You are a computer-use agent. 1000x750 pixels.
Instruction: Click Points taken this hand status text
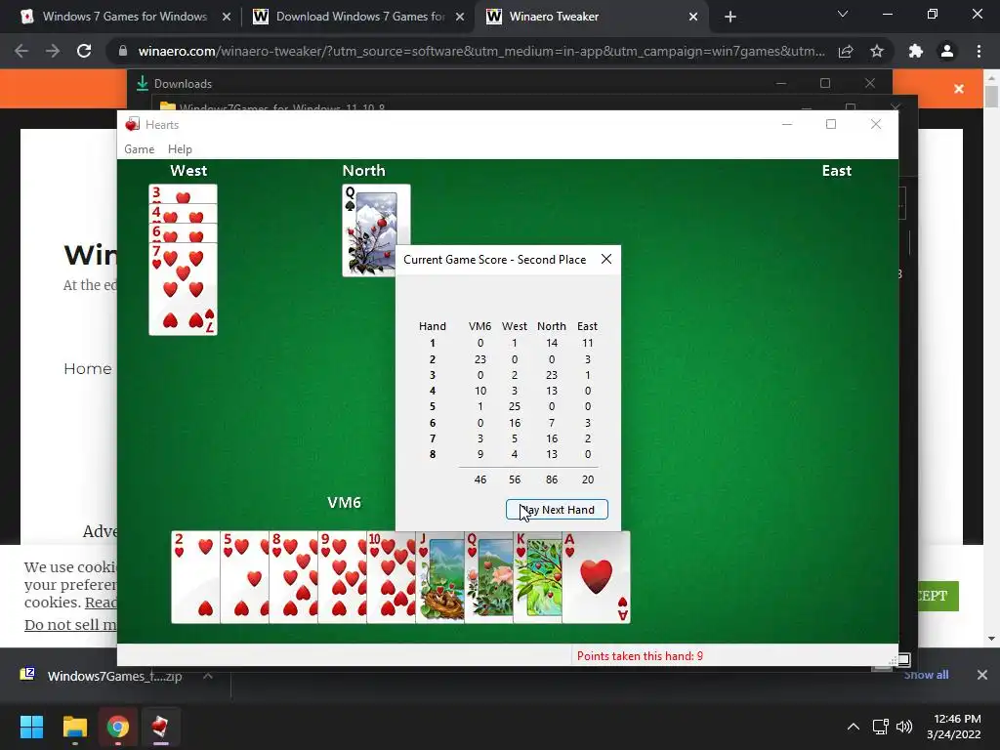click(x=640, y=655)
